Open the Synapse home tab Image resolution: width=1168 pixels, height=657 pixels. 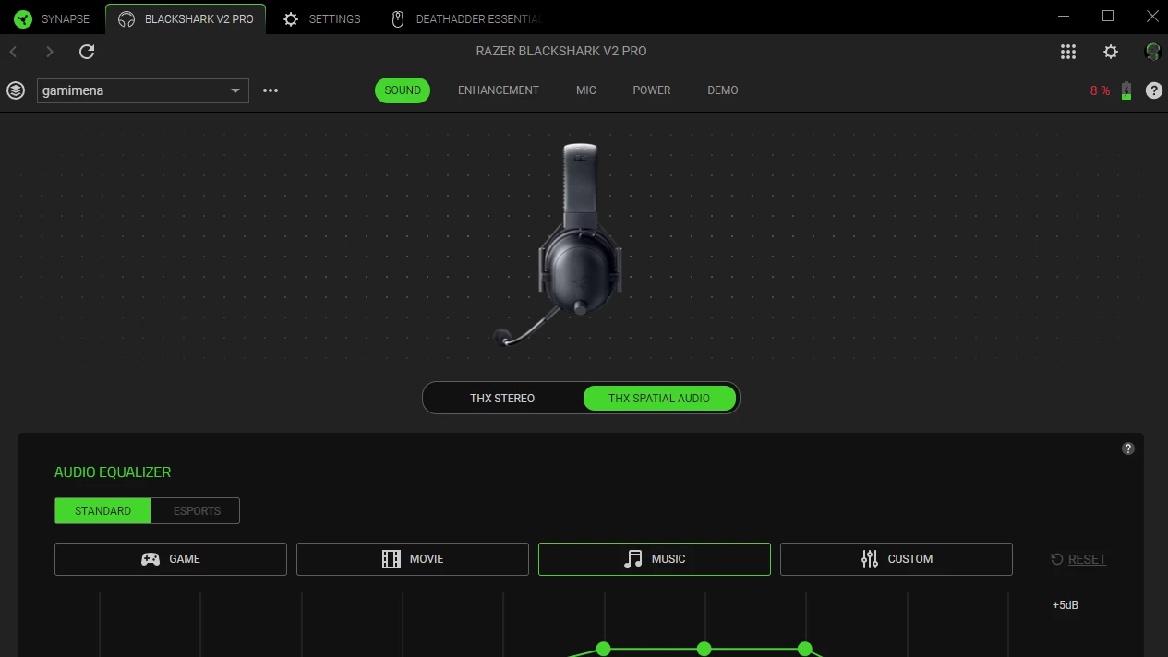point(53,18)
